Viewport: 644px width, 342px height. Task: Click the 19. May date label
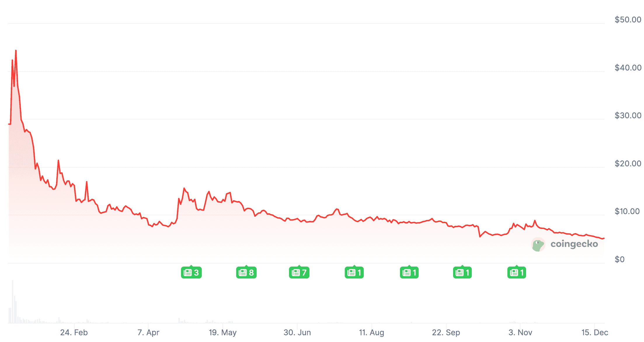223,332
